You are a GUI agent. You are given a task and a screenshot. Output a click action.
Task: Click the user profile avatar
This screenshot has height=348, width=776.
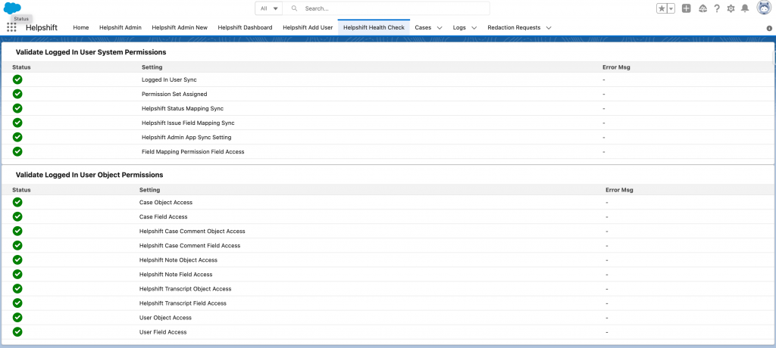764,8
